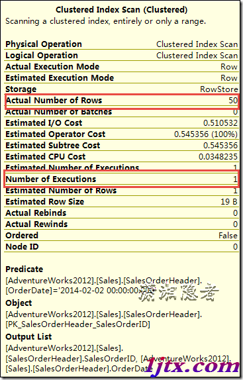Select the I/O cost value 0.510532

[x=220, y=123]
